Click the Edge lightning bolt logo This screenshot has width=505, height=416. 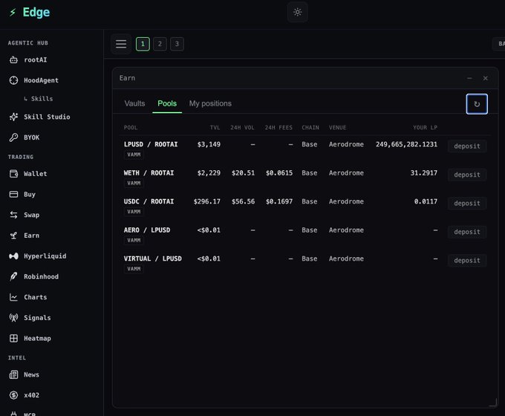click(x=13, y=13)
